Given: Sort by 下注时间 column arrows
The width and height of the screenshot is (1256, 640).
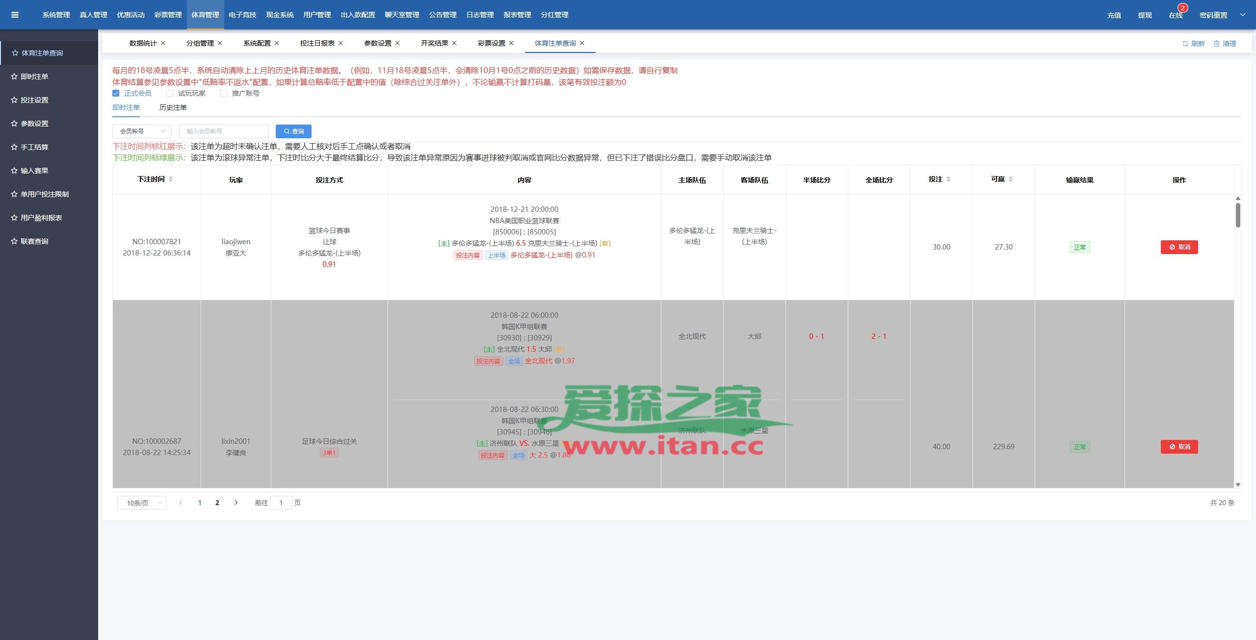Looking at the screenshot, I should (x=171, y=179).
